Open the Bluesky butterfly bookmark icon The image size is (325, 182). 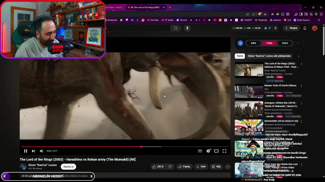pos(132,20)
